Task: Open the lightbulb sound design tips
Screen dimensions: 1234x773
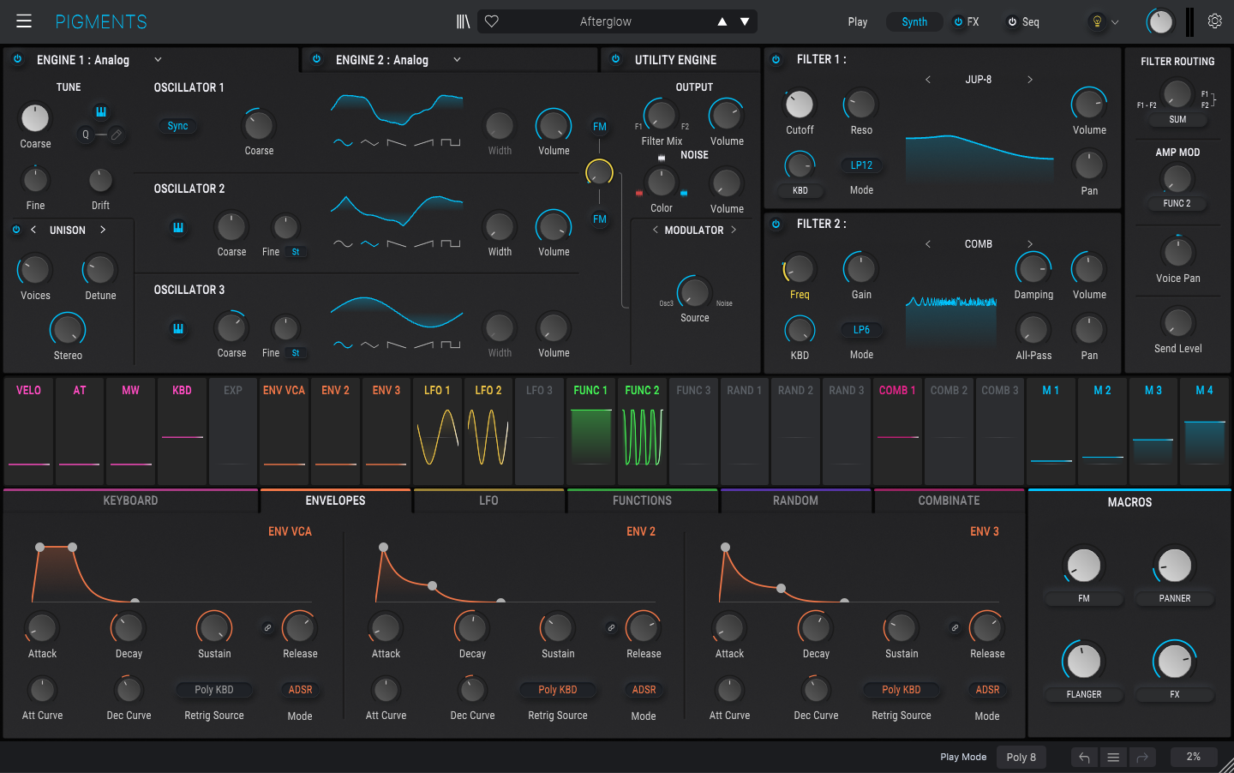Action: (x=1097, y=21)
